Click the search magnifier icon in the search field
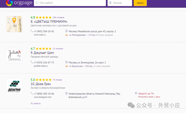 (x=37, y=3)
